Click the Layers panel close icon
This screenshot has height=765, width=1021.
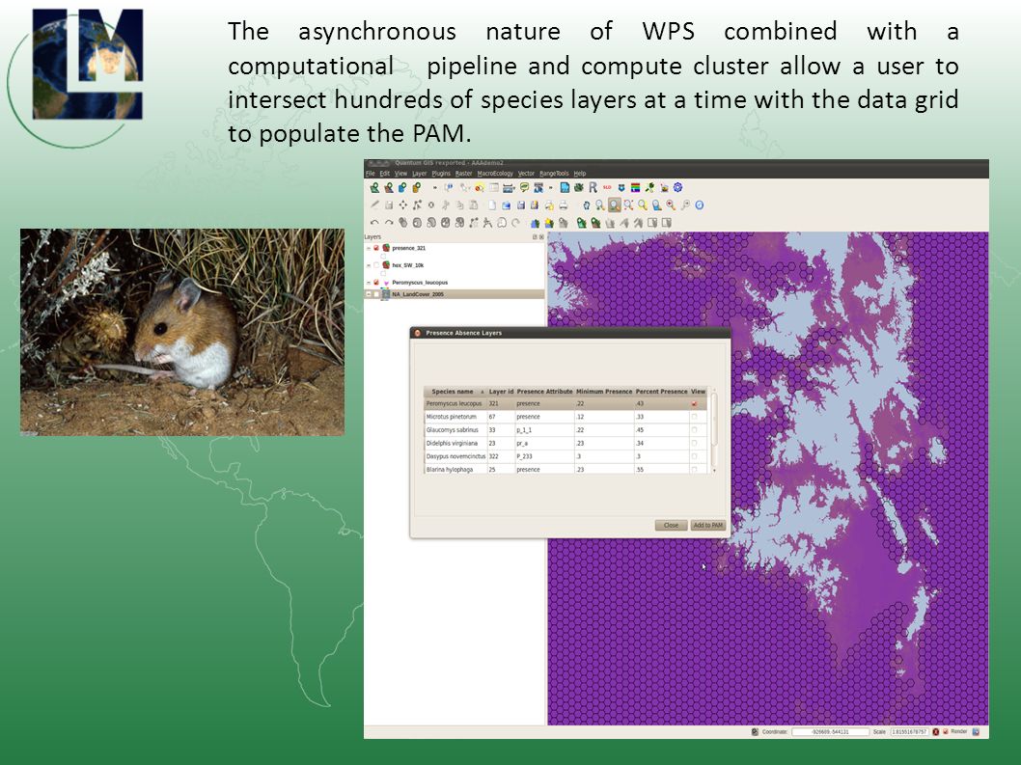coord(541,237)
